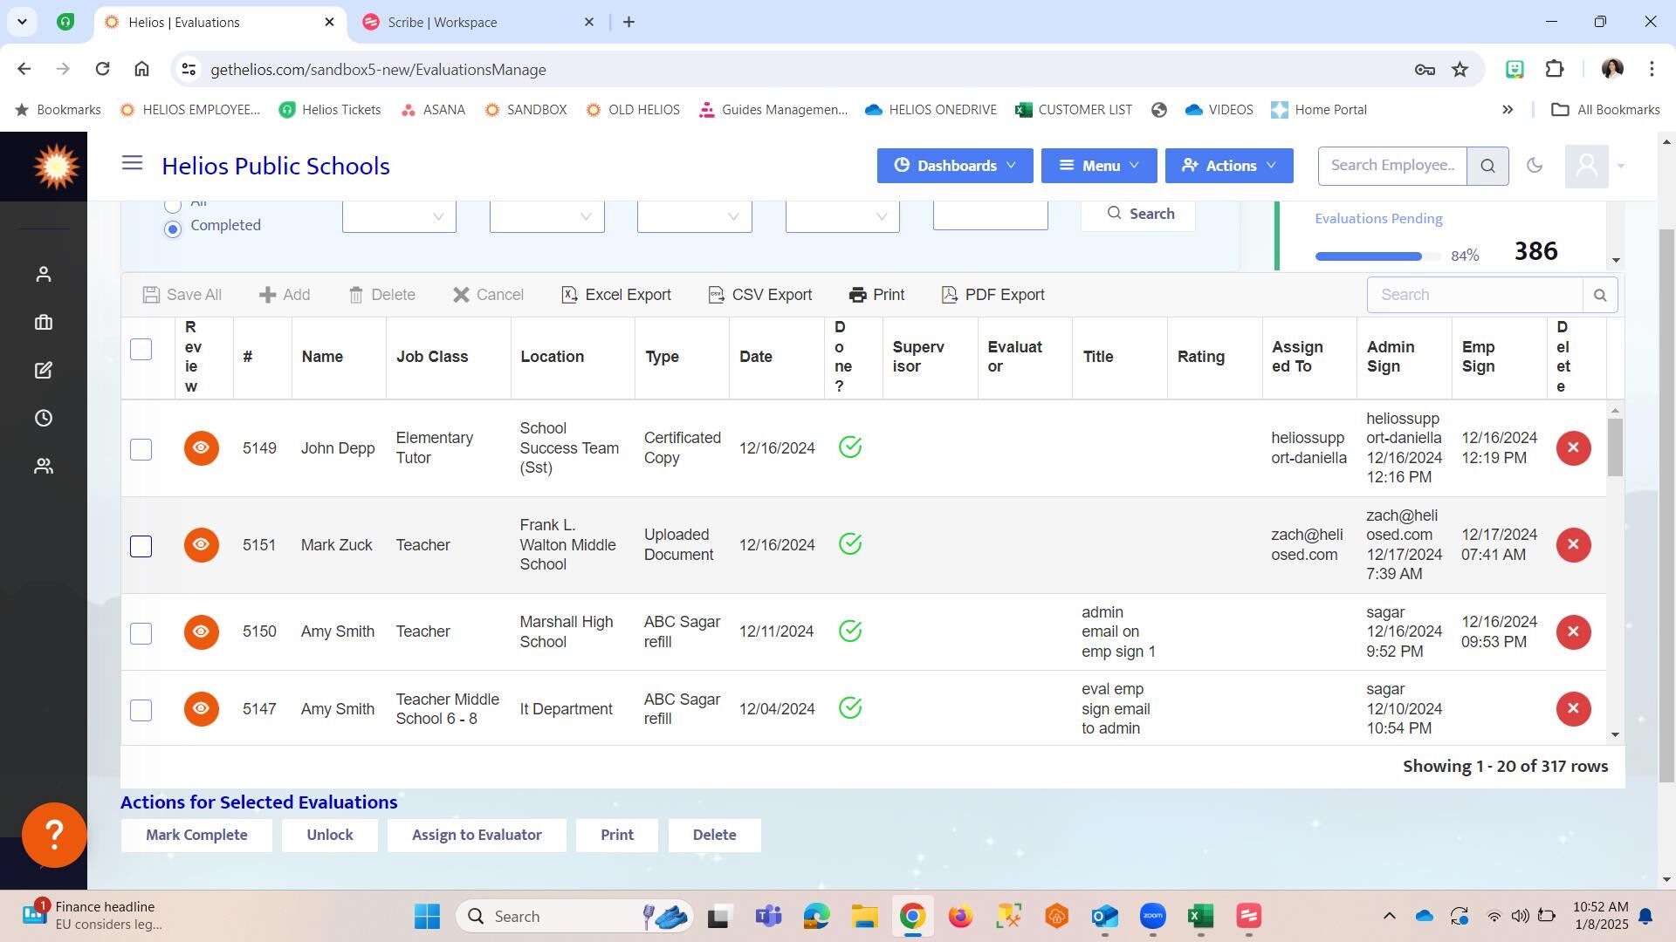Screen dimensions: 1676x942
Task: Click the Mark Complete button
Action: pos(196,835)
